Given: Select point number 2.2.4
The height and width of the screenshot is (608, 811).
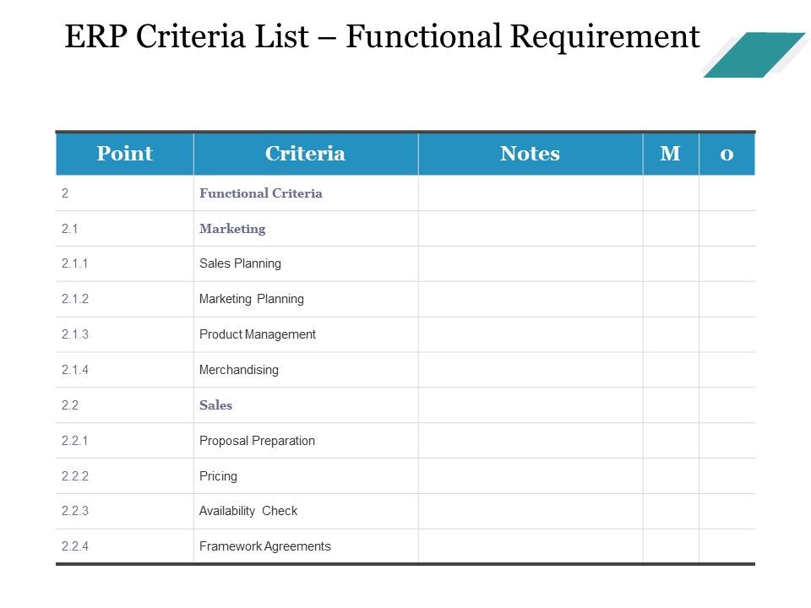Looking at the screenshot, I should click(125, 546).
